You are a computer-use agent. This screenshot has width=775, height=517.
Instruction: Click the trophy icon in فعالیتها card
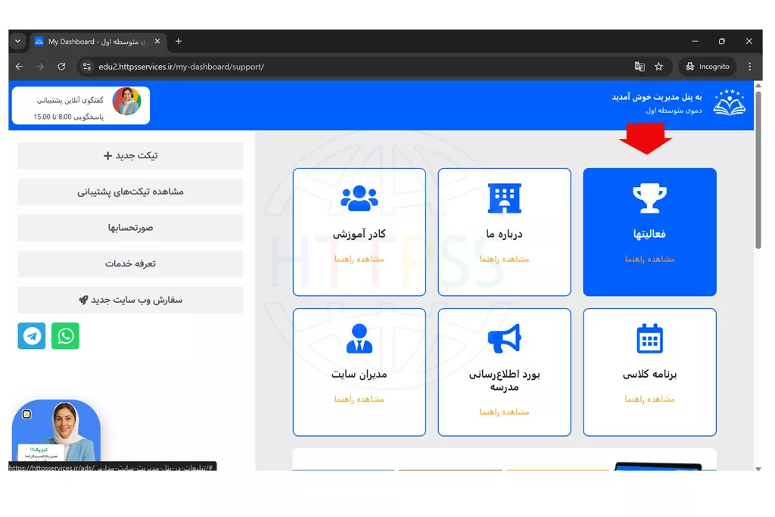(649, 198)
